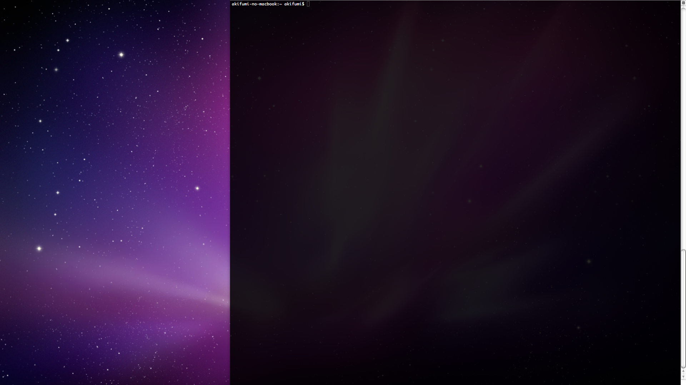
Task: Click the brightest star near top of desktop
Action: [121, 55]
